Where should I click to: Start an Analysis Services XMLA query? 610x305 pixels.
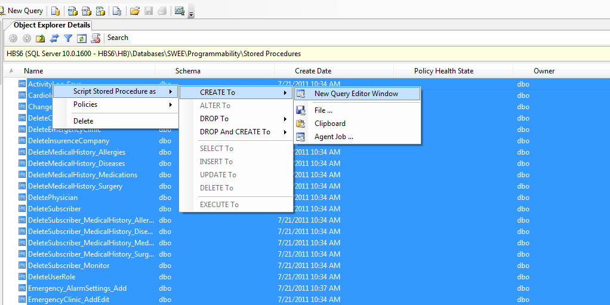(x=100, y=11)
